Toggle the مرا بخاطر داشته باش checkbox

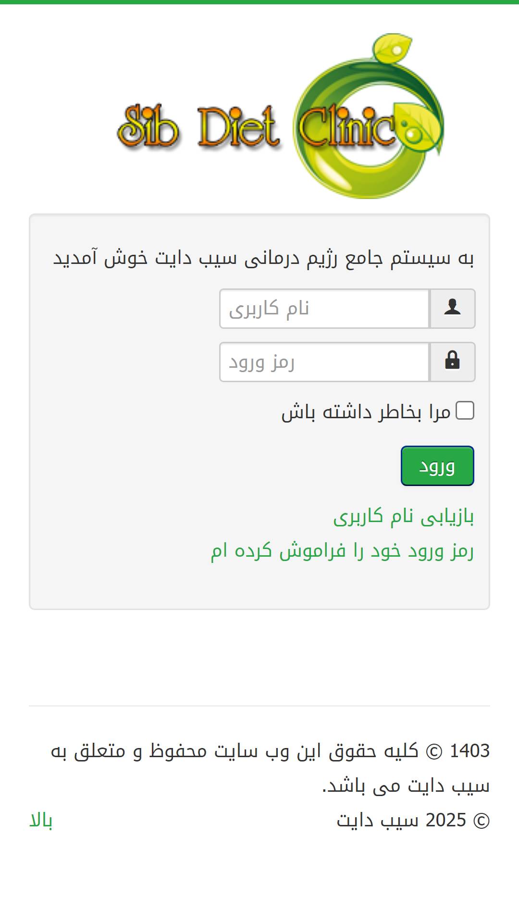coord(465,411)
